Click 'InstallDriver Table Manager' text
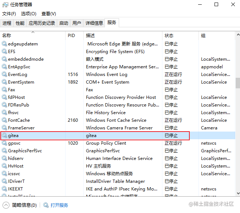The height and width of the screenshot is (213, 240). click(x=115, y=181)
